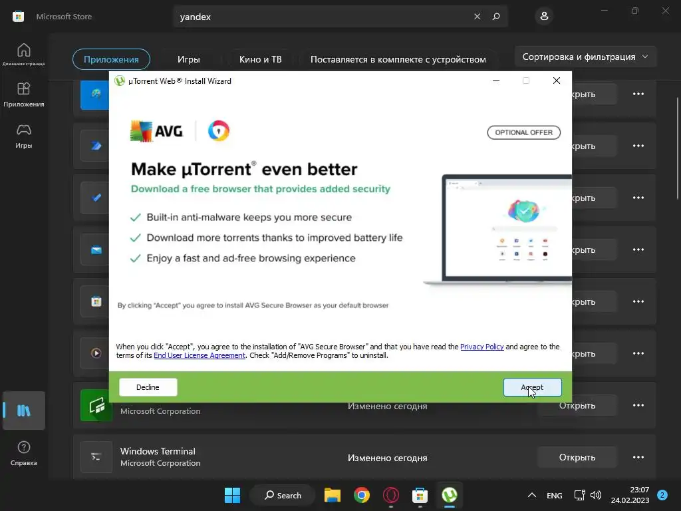Click the Microsoft Store logo icon
Image resolution: width=681 pixels, height=511 pixels.
18,17
